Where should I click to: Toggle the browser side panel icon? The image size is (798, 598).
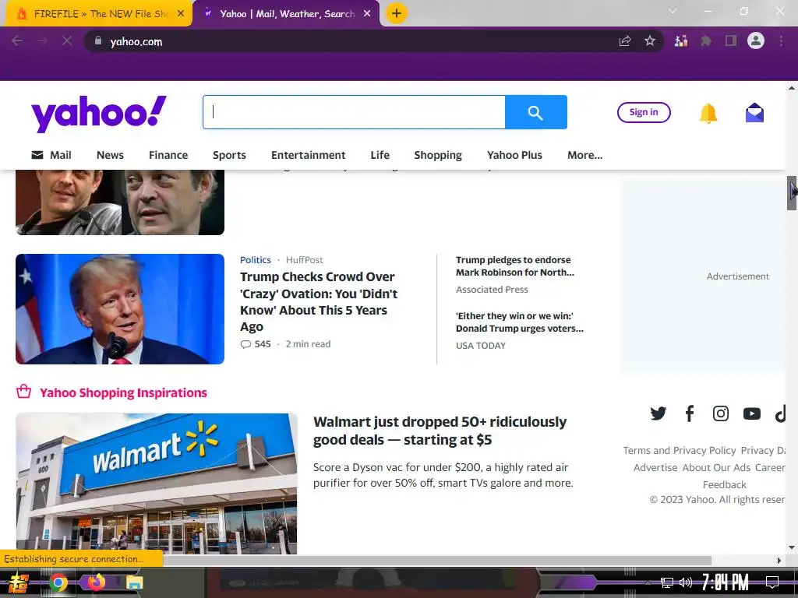tap(731, 41)
